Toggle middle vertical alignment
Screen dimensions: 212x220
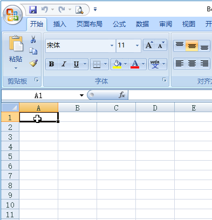tap(192, 46)
